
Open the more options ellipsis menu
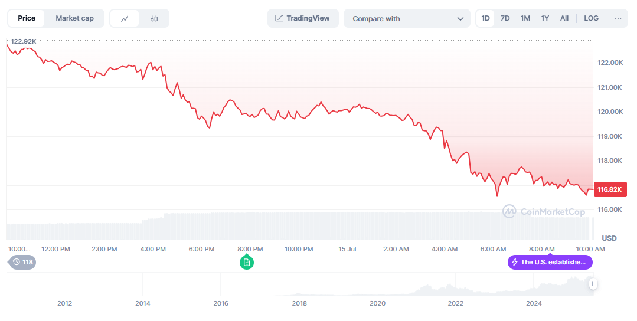618,18
